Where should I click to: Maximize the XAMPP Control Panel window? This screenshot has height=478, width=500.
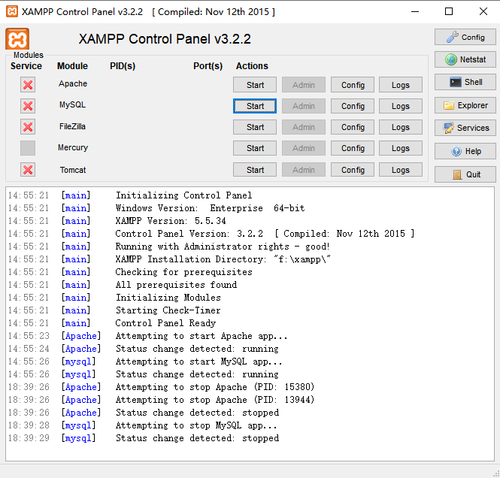449,11
